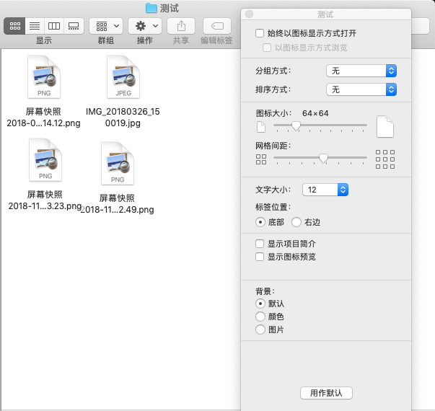Open the 文字大小 dropdown
Screen dimensions: 435x411
coord(325,190)
